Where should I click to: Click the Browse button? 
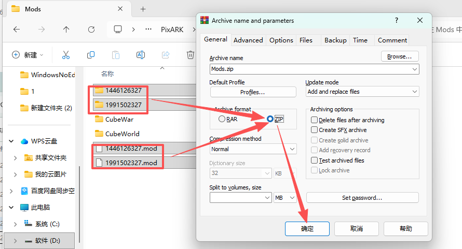coord(399,56)
